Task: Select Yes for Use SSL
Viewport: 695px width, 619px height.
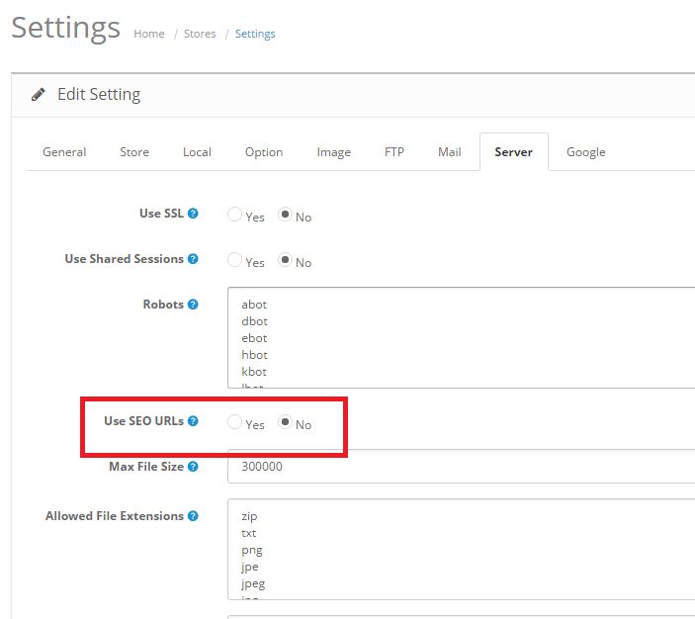Action: [x=234, y=215]
